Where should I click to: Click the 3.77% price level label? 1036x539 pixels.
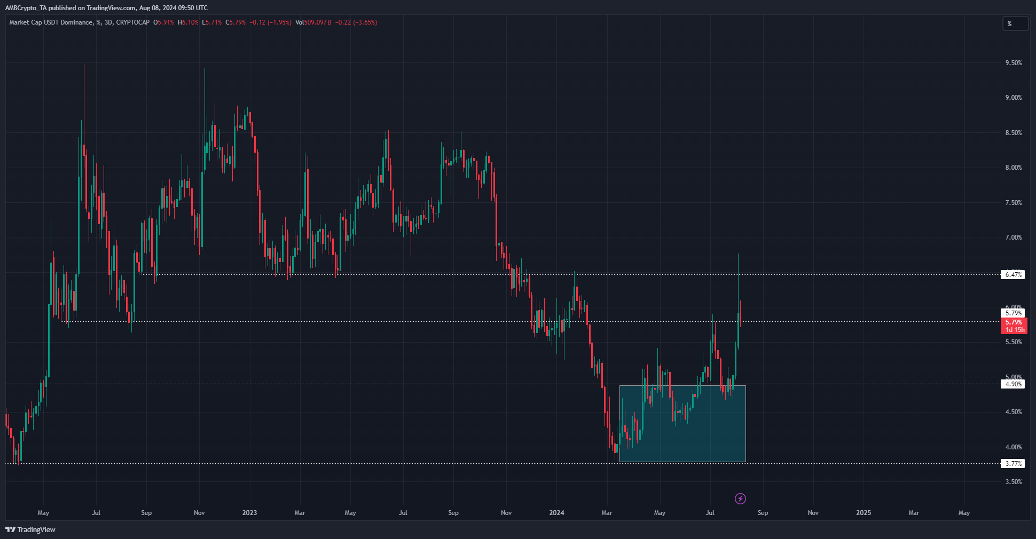click(1013, 464)
